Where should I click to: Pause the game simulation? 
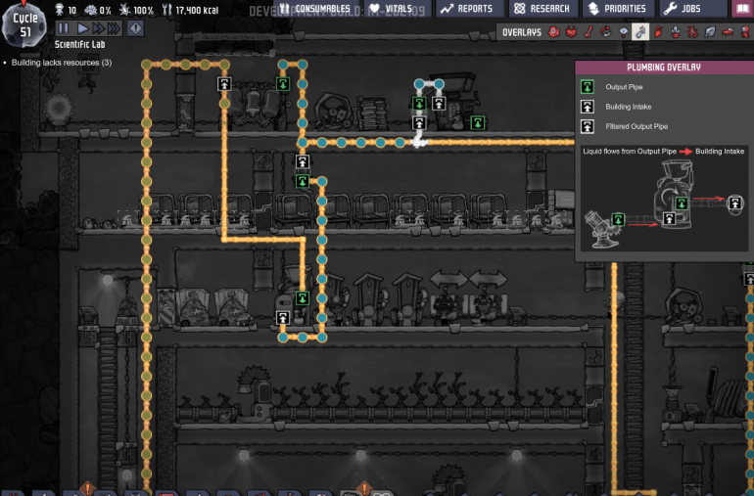[x=63, y=28]
